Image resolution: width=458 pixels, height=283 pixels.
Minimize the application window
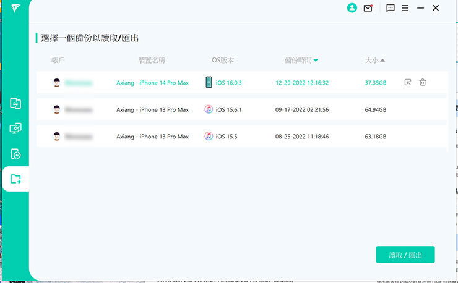click(420, 8)
